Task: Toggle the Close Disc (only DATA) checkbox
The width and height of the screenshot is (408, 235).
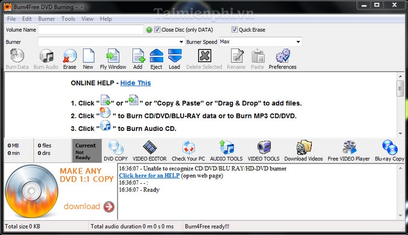Action: point(157,29)
